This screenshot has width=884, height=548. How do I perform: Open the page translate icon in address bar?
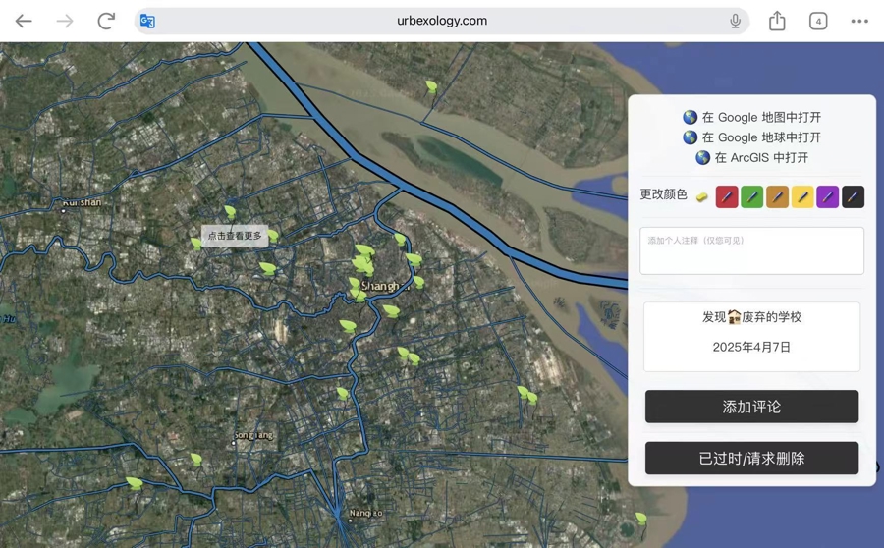(147, 21)
